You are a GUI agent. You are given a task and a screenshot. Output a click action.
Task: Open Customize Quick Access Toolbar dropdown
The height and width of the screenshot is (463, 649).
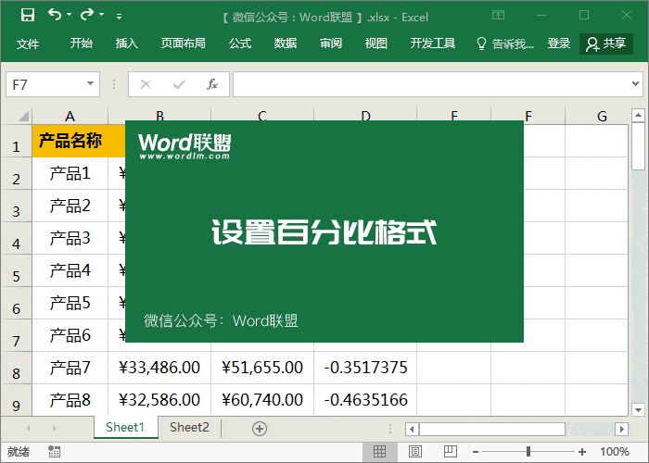coord(119,16)
